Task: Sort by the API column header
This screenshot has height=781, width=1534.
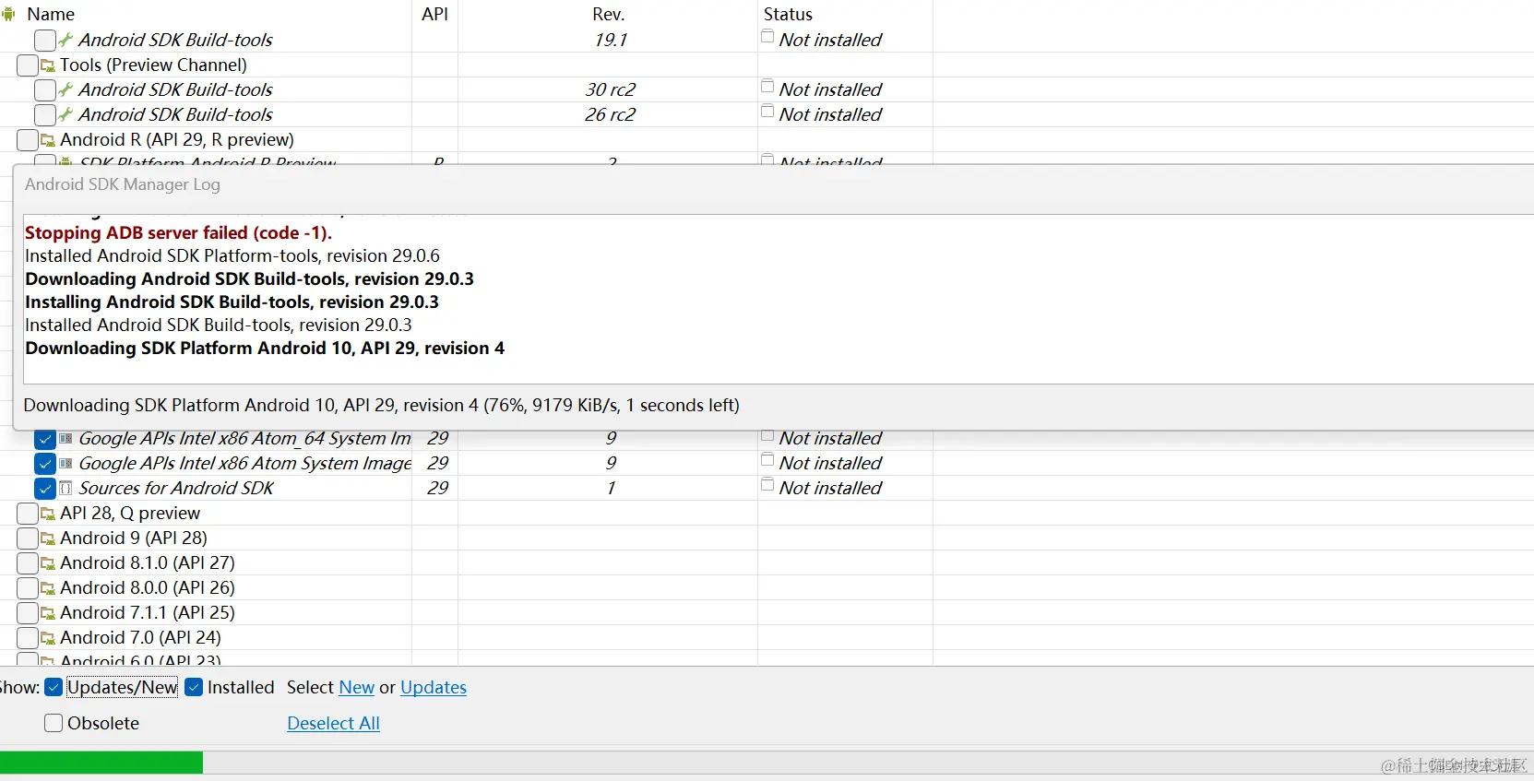Action: (x=434, y=14)
